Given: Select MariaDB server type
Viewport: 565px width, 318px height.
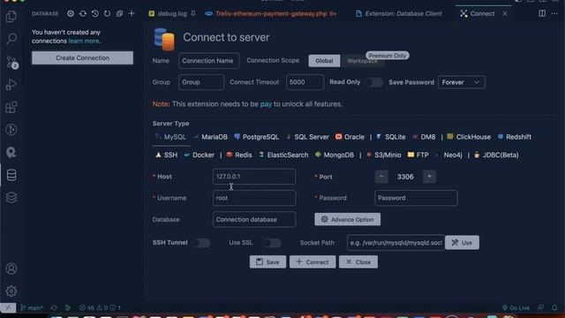Looking at the screenshot, I should pos(210,137).
